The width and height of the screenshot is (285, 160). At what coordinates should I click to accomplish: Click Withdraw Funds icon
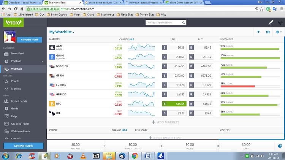coord(6,131)
